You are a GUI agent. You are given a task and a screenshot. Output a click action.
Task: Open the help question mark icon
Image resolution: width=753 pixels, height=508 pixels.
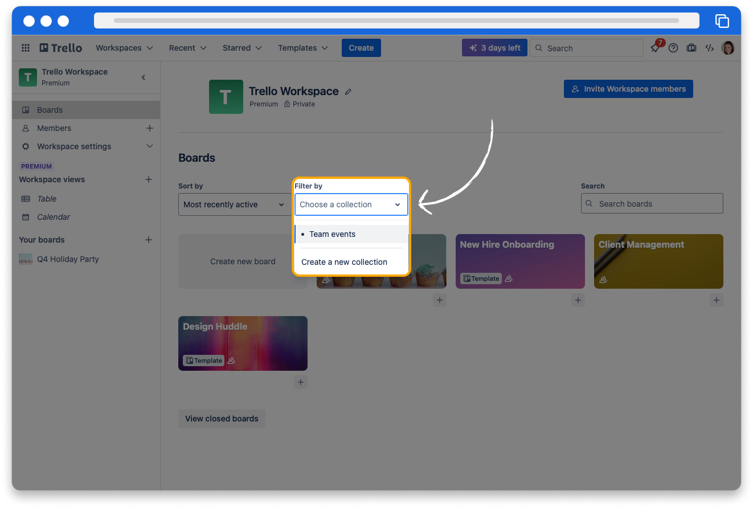pyautogui.click(x=673, y=48)
